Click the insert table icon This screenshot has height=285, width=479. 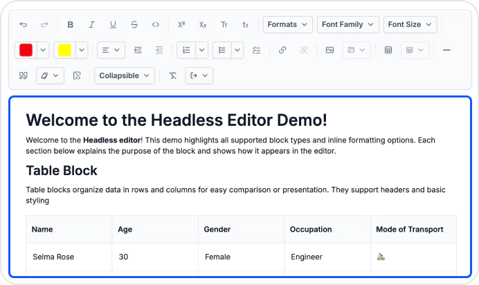(388, 50)
